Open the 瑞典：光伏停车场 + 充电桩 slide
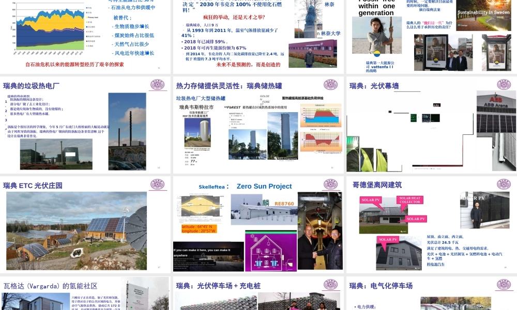The image size is (517, 310). point(258,293)
